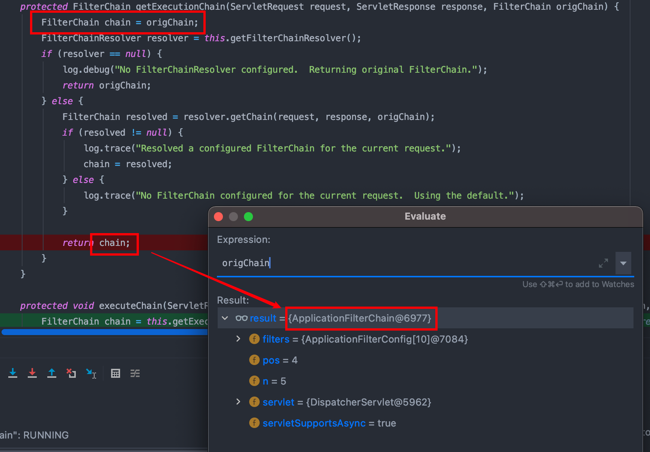Expand the servlet field node
650x452 pixels.
tap(238, 402)
